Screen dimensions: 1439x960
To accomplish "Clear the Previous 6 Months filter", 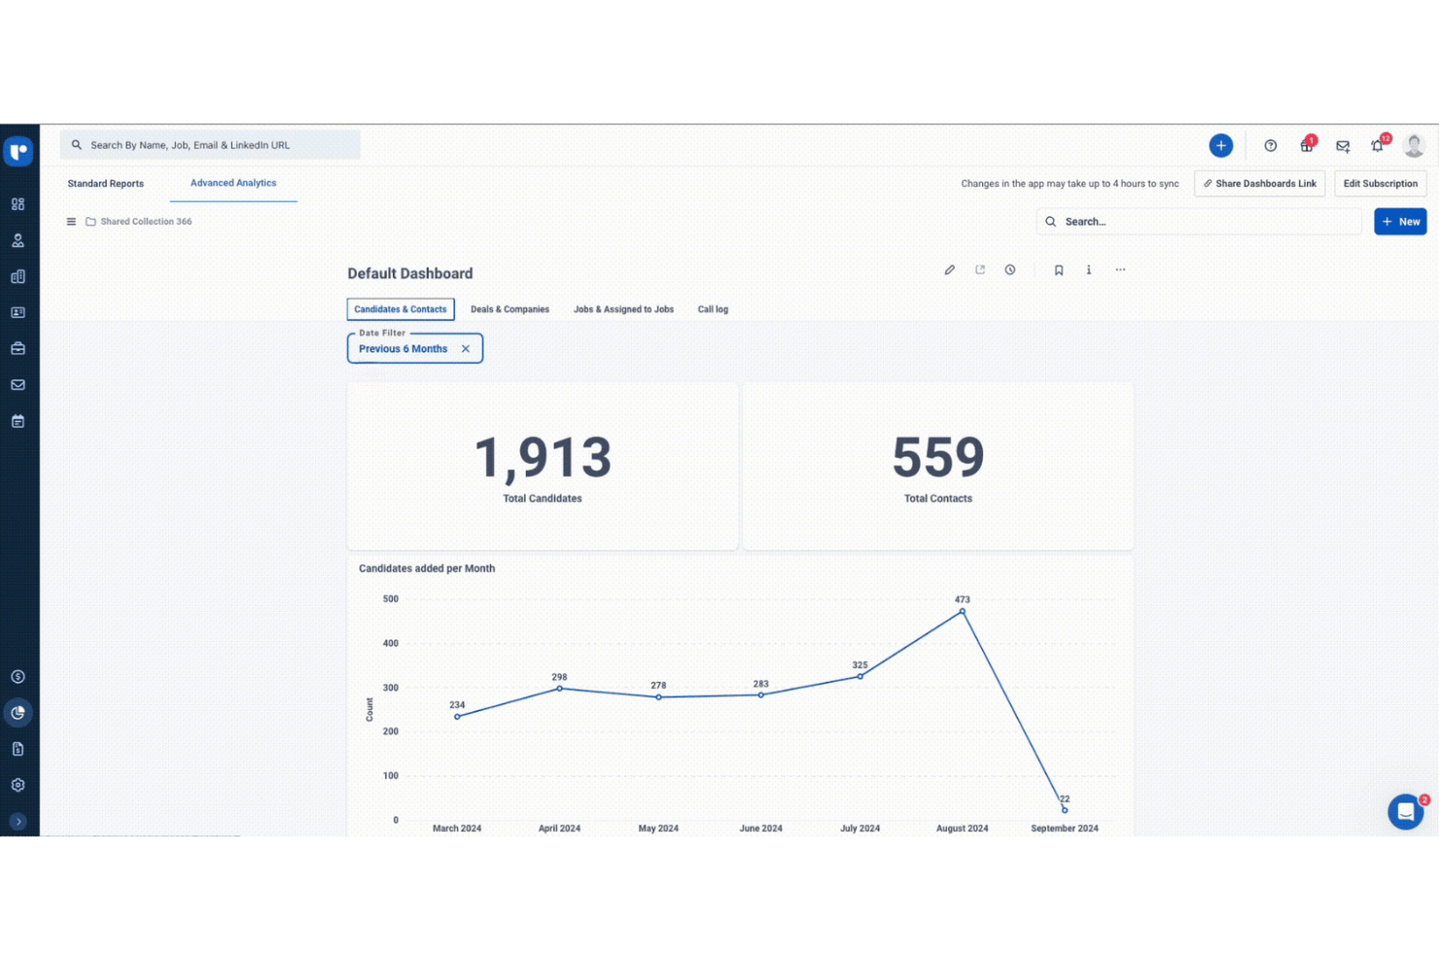I will (466, 349).
